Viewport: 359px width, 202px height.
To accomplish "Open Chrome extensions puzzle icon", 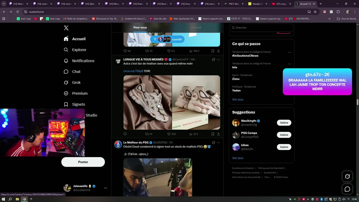I will click(x=338, y=12).
